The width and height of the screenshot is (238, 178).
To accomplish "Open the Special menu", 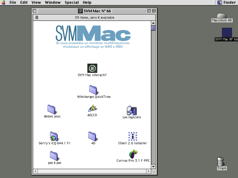I will click(x=72, y=3).
